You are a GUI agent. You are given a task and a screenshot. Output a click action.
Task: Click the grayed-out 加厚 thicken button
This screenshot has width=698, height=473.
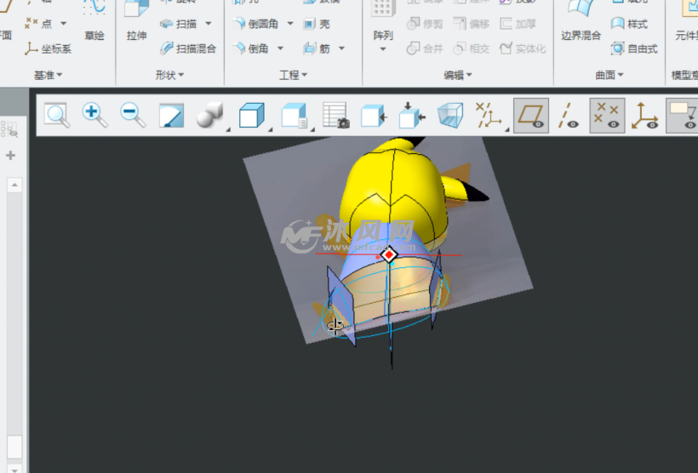coord(518,24)
